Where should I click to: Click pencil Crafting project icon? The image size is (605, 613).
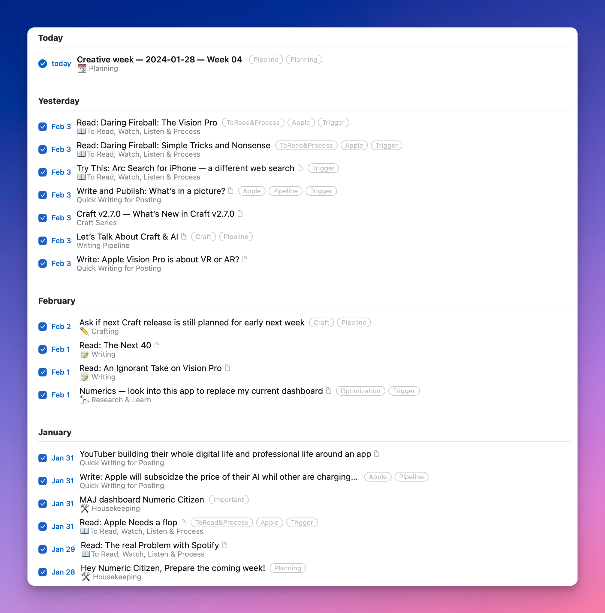coord(84,331)
